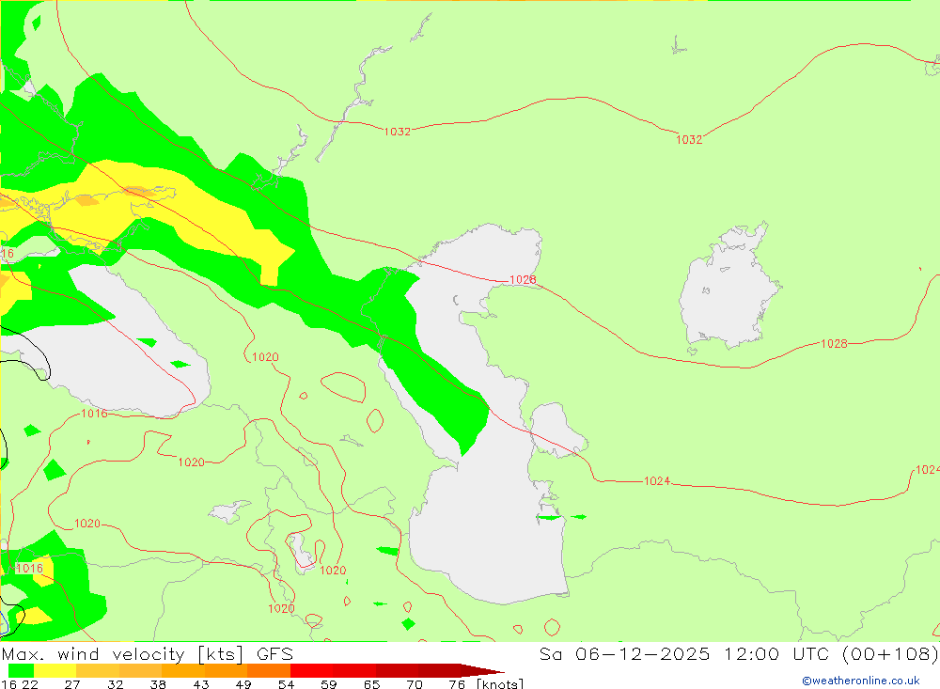Click the 1016 label below the Black Sea

(94, 414)
